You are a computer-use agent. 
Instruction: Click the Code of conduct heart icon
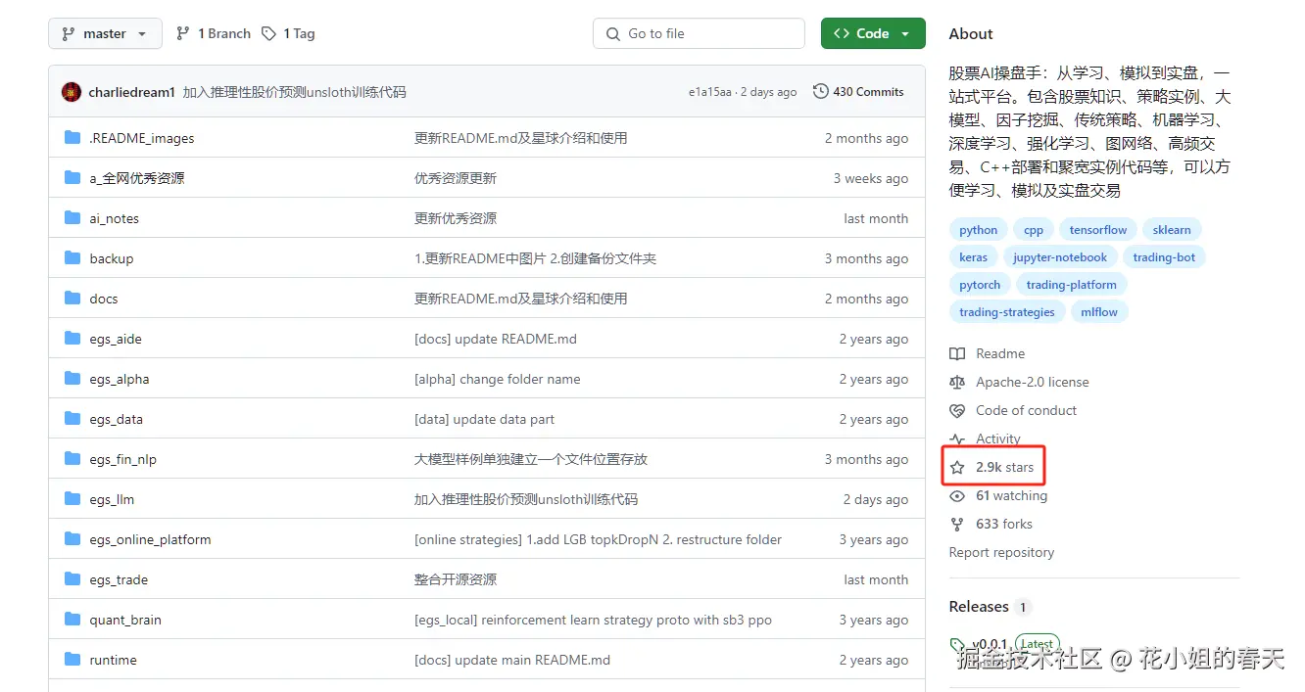[957, 410]
